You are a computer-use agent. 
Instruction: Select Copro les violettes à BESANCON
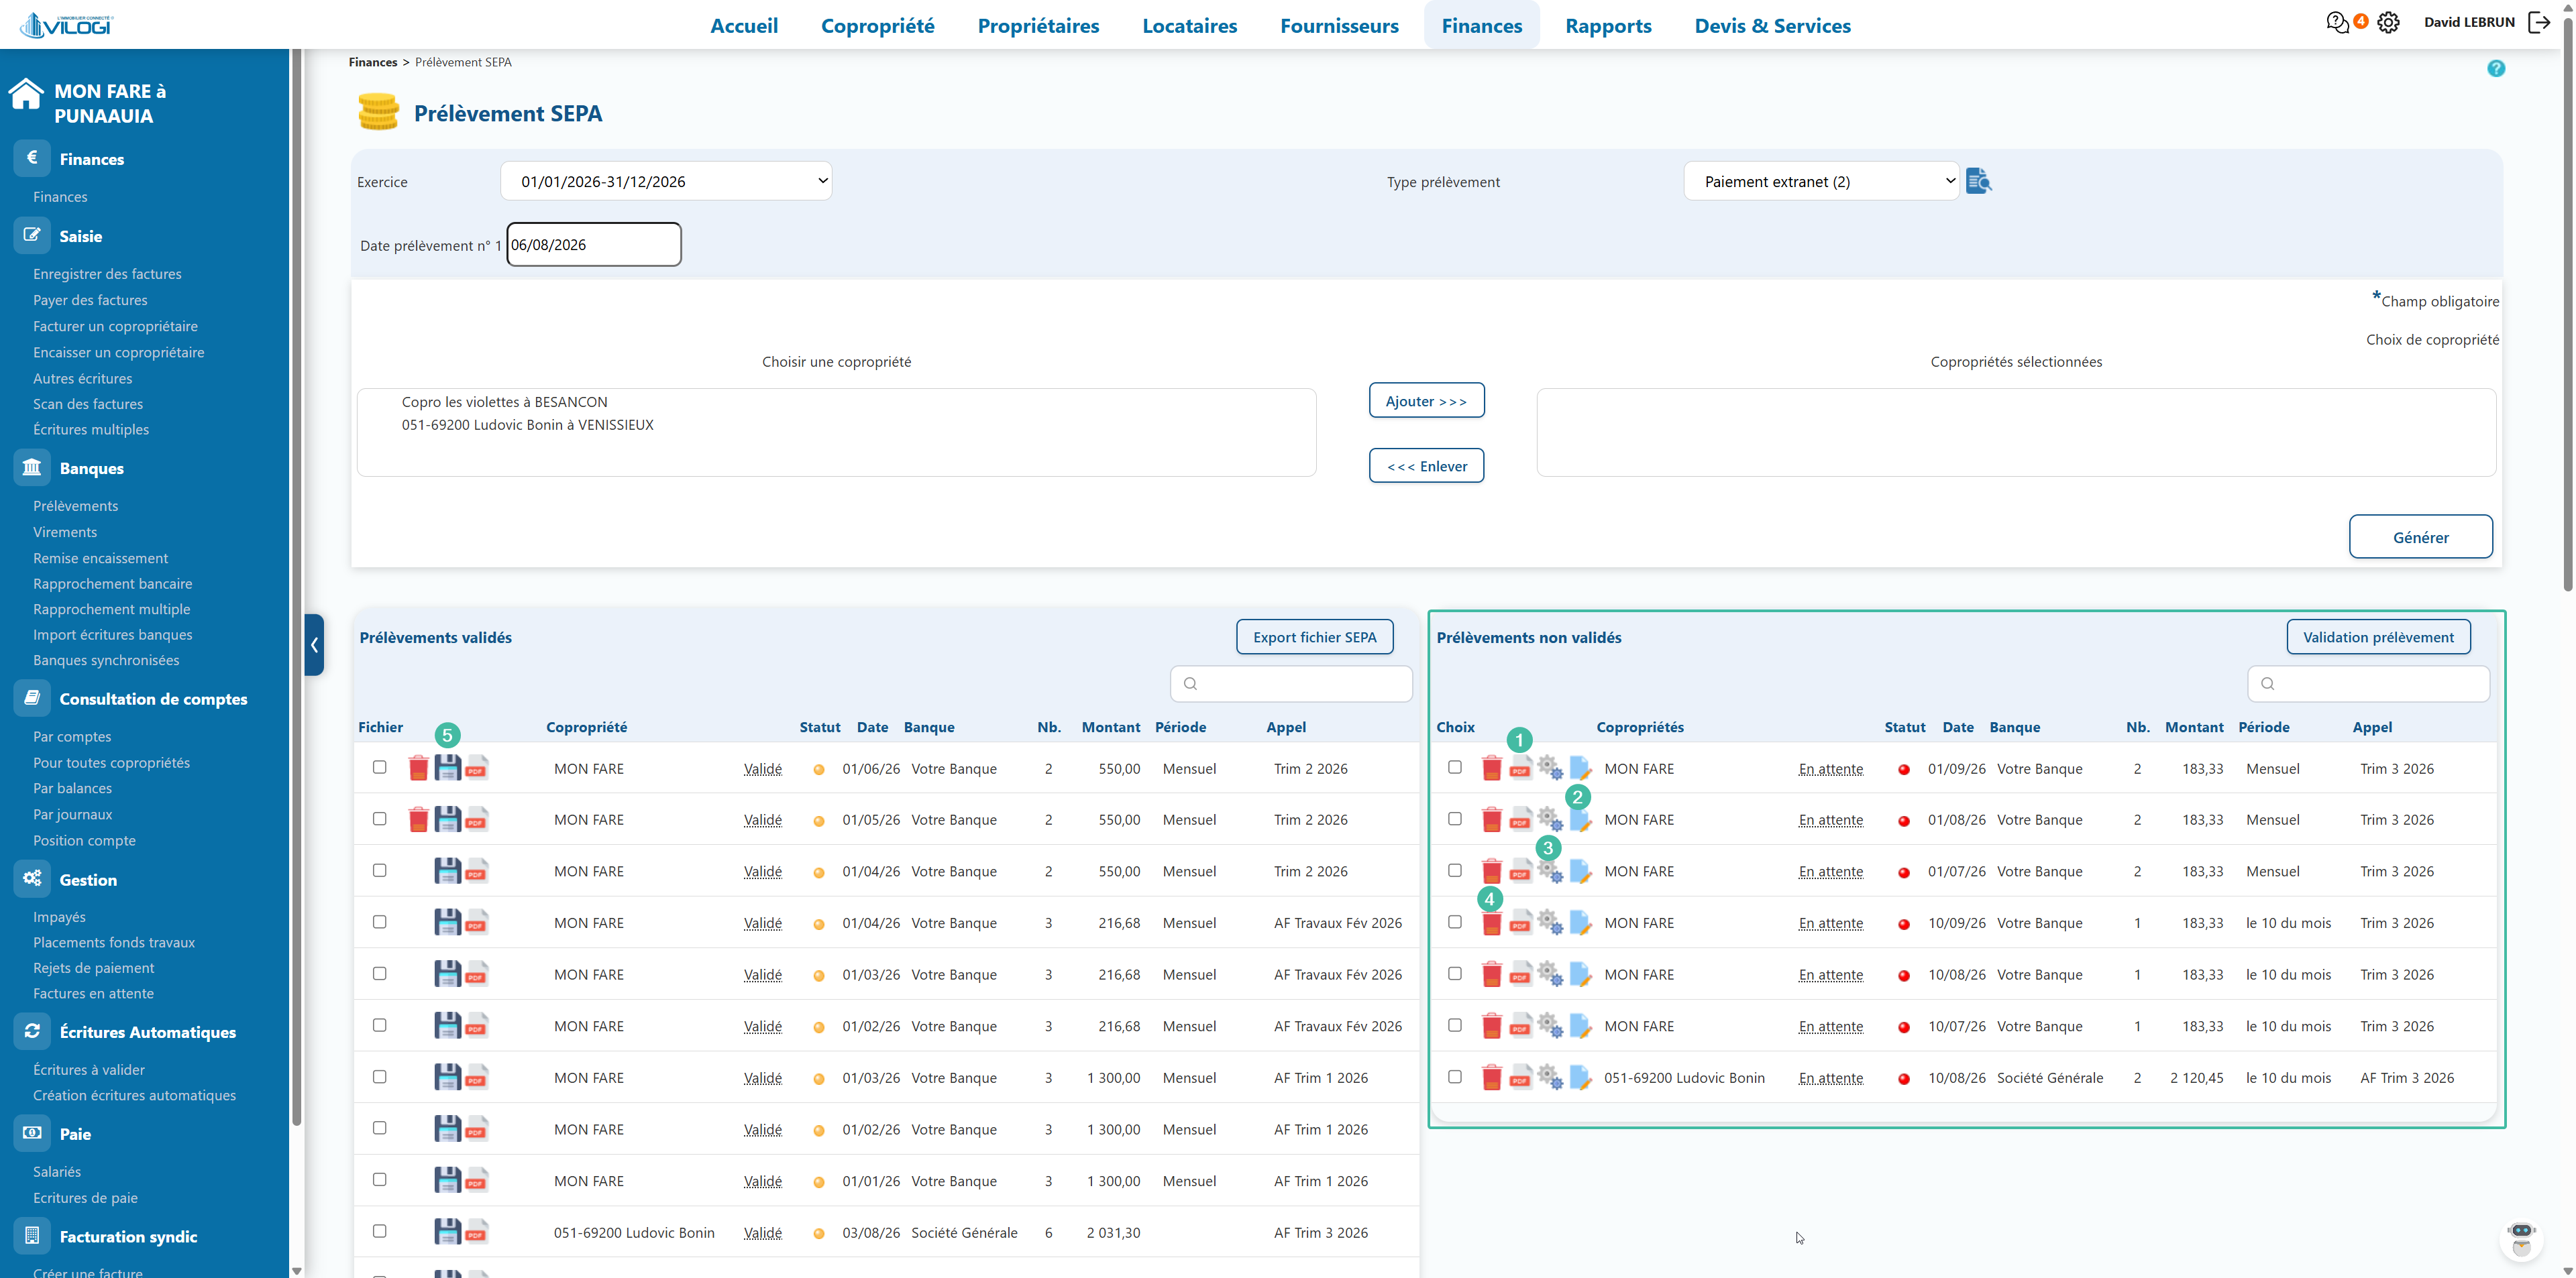pyautogui.click(x=504, y=402)
